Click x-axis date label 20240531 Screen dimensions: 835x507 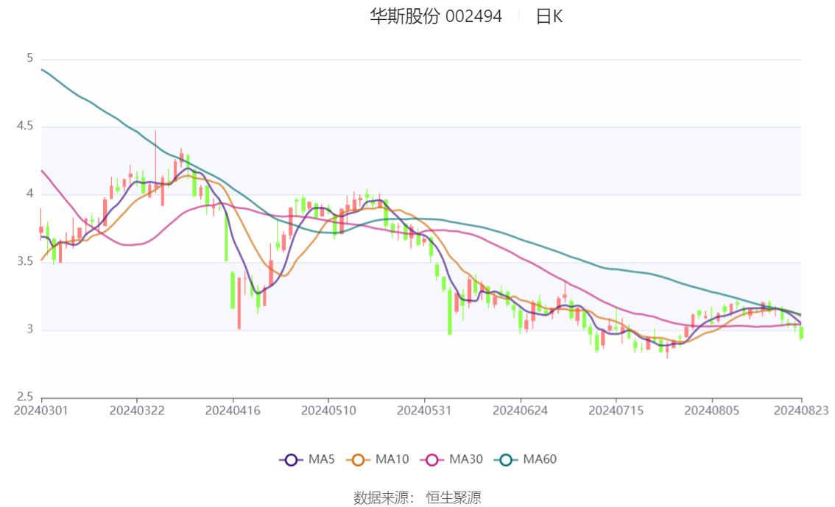[x=424, y=411]
